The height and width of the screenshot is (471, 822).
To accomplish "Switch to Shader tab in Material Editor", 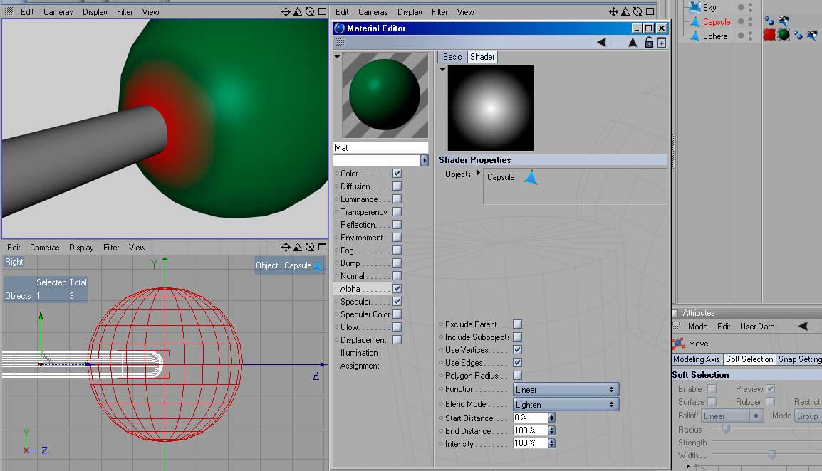I will pos(482,57).
